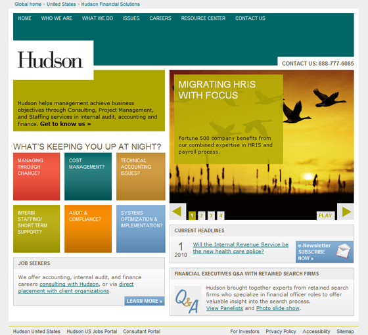Open the Internal Revenue Service headline link
Viewport: 368px width, 335px height.
pos(241,248)
